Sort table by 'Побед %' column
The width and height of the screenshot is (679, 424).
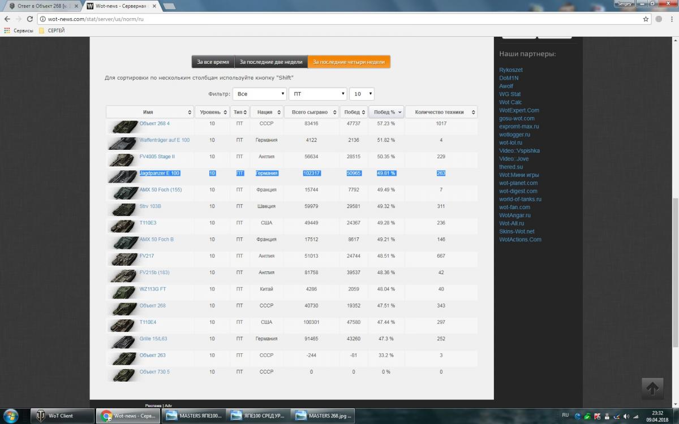pos(386,112)
